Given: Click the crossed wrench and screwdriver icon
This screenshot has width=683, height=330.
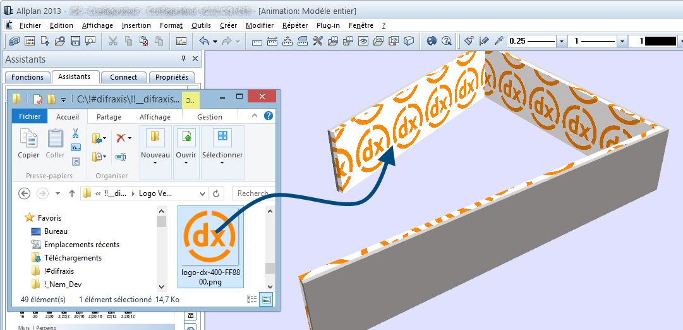Looking at the screenshot, I should point(318,42).
